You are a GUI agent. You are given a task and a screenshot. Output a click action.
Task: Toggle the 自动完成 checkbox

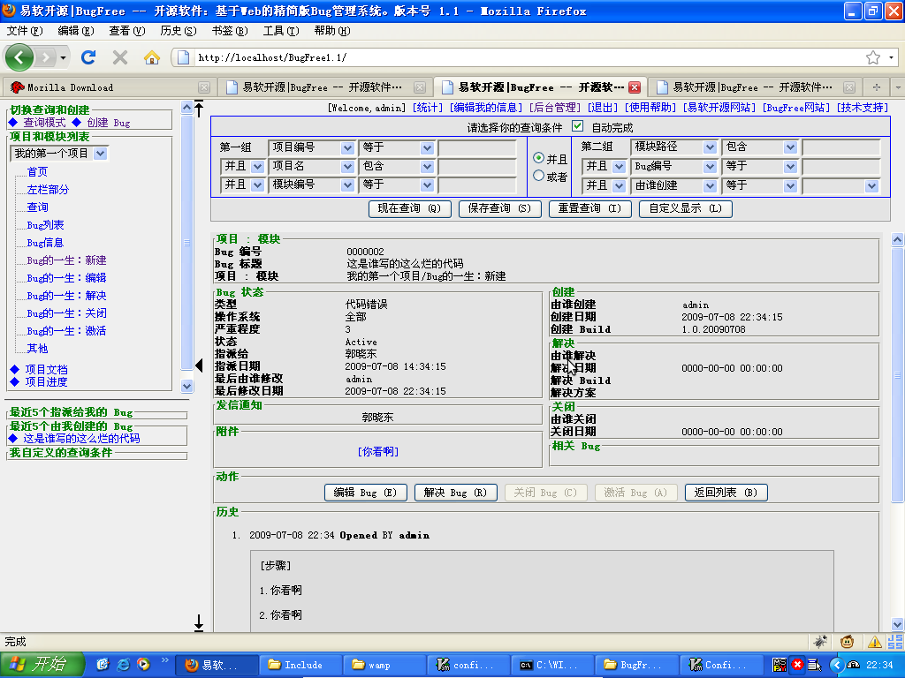coord(577,125)
